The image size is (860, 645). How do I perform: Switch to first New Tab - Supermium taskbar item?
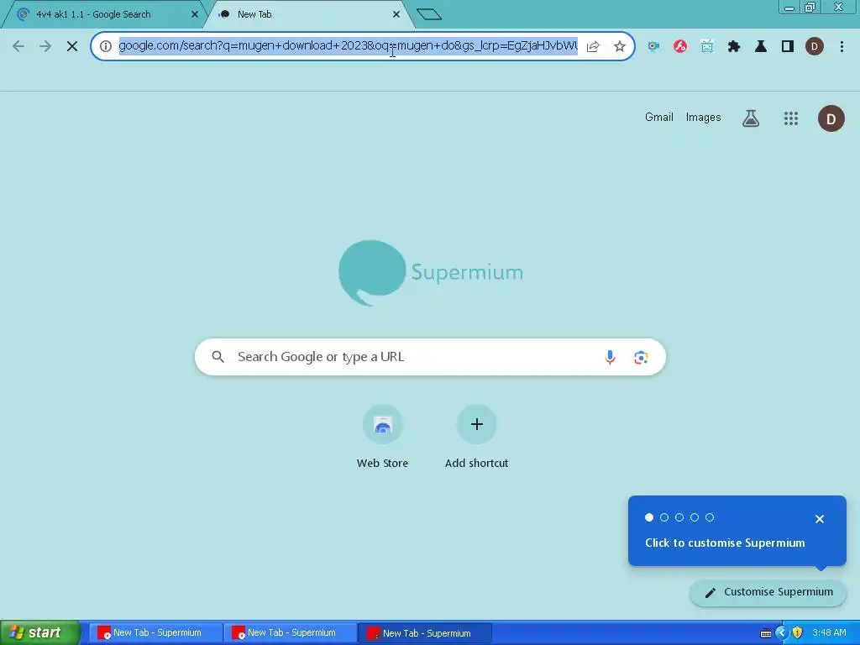(155, 633)
